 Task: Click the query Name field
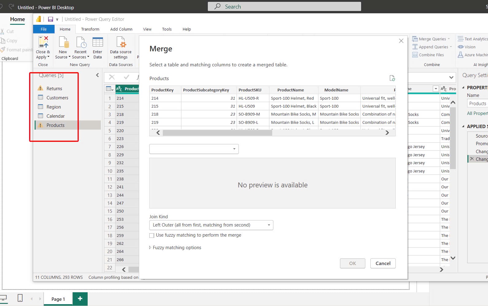coord(478,103)
